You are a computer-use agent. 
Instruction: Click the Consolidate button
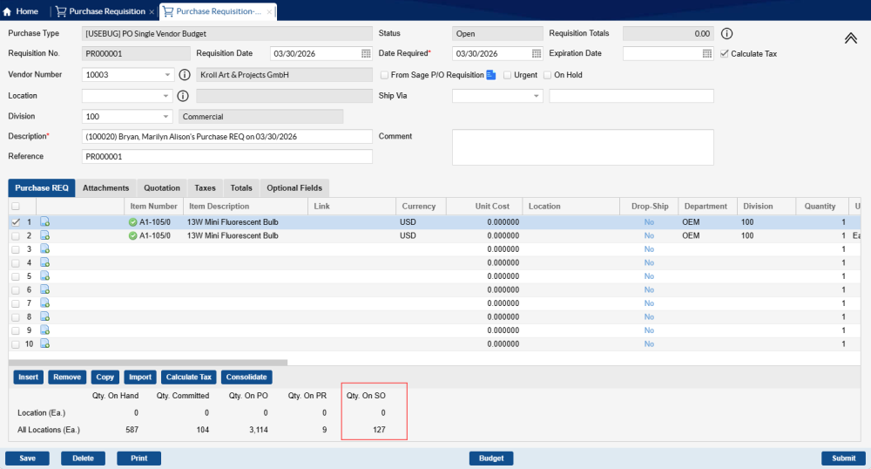pos(246,377)
